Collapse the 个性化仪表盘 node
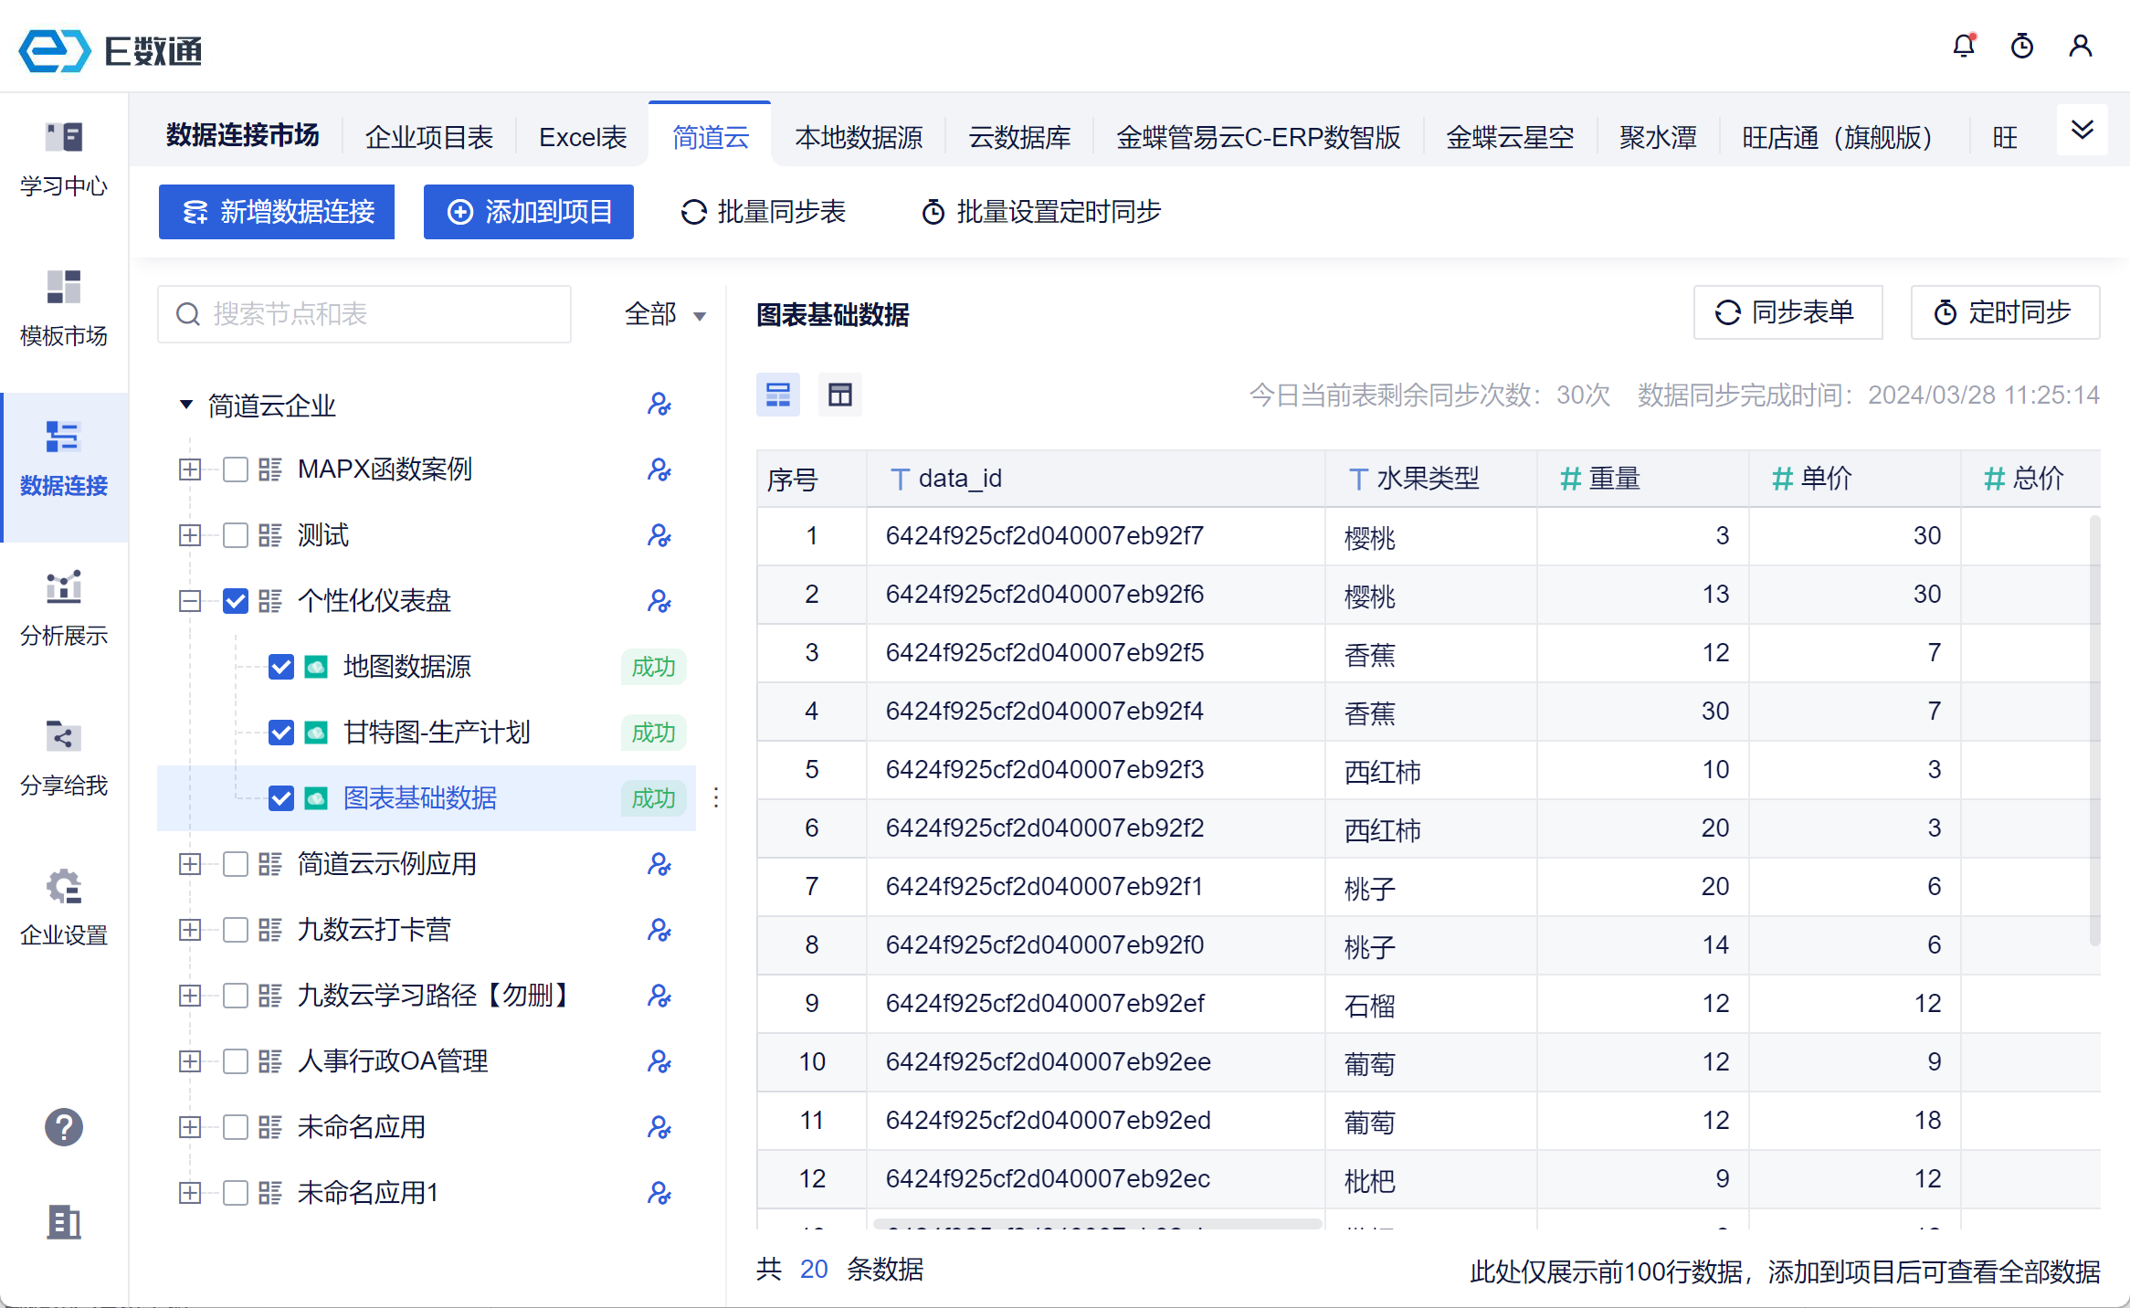2130x1308 pixels. click(x=190, y=601)
